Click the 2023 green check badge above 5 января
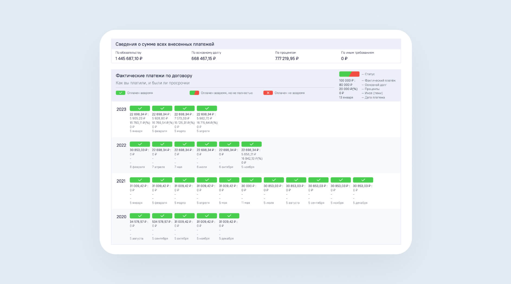Screen dimensions: 511x284 click(140, 108)
